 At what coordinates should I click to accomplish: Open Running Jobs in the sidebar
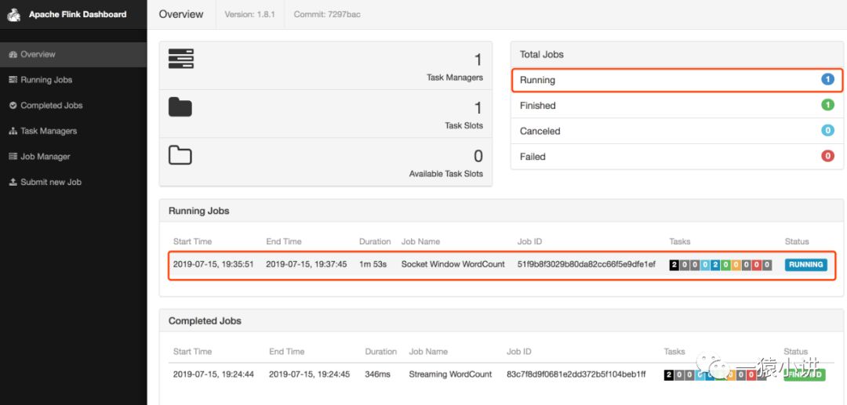point(73,80)
